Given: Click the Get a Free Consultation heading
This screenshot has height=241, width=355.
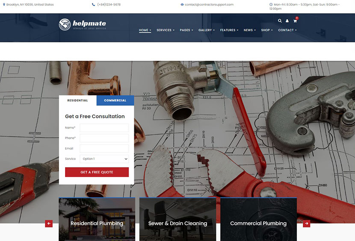Looking at the screenshot, I should [x=95, y=116].
